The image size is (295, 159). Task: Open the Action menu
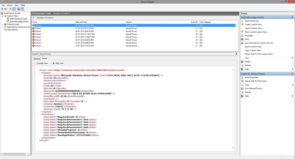[x=10, y=5]
